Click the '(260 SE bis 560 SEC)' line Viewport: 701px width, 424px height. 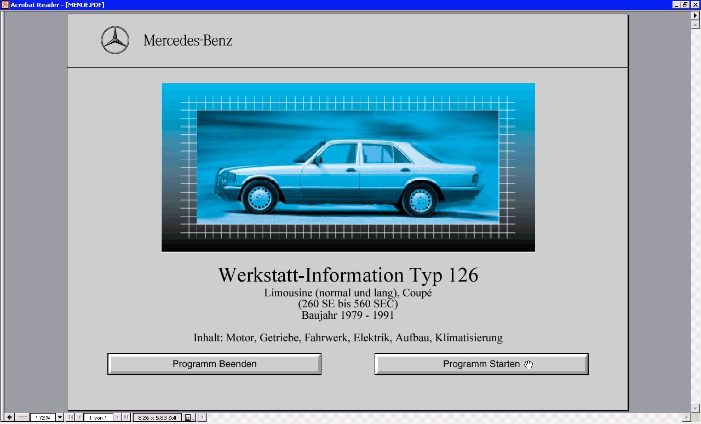coord(348,304)
